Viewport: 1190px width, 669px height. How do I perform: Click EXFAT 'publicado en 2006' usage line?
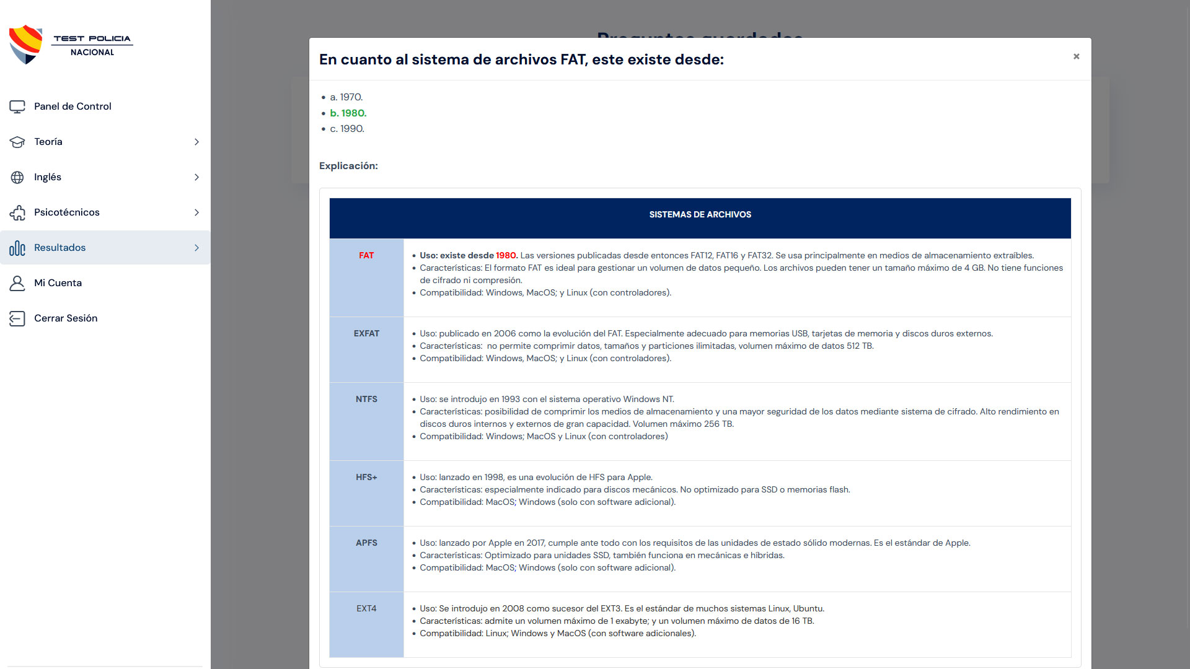pos(706,333)
